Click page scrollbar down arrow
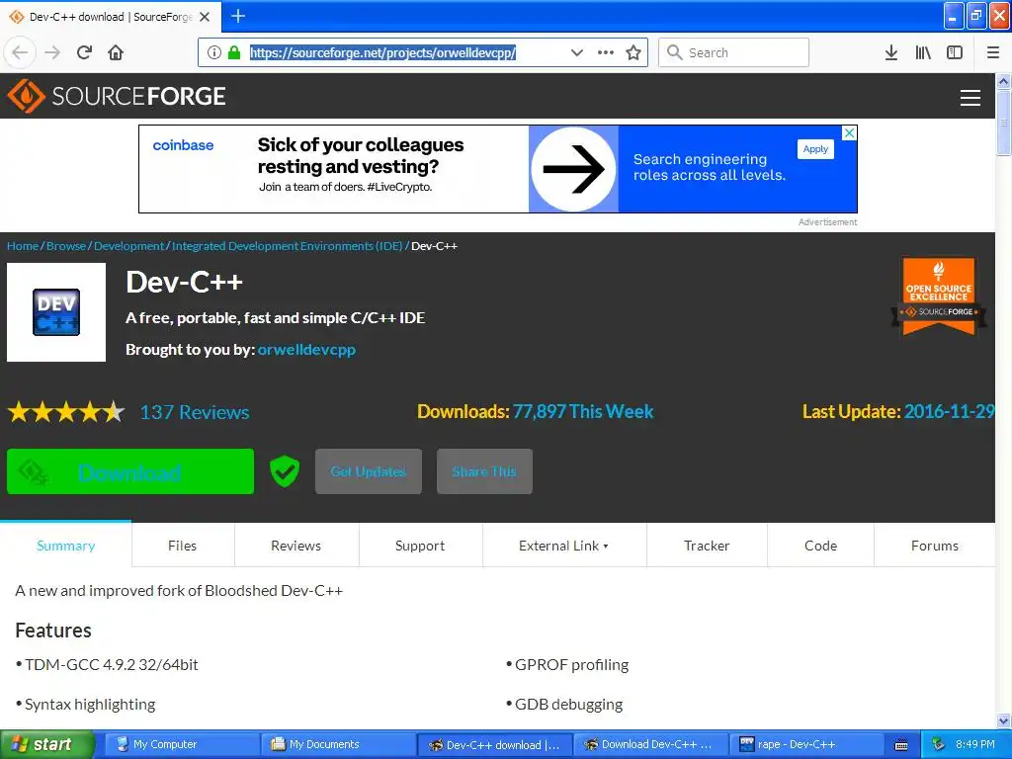Image resolution: width=1012 pixels, height=759 pixels. 1003,720
